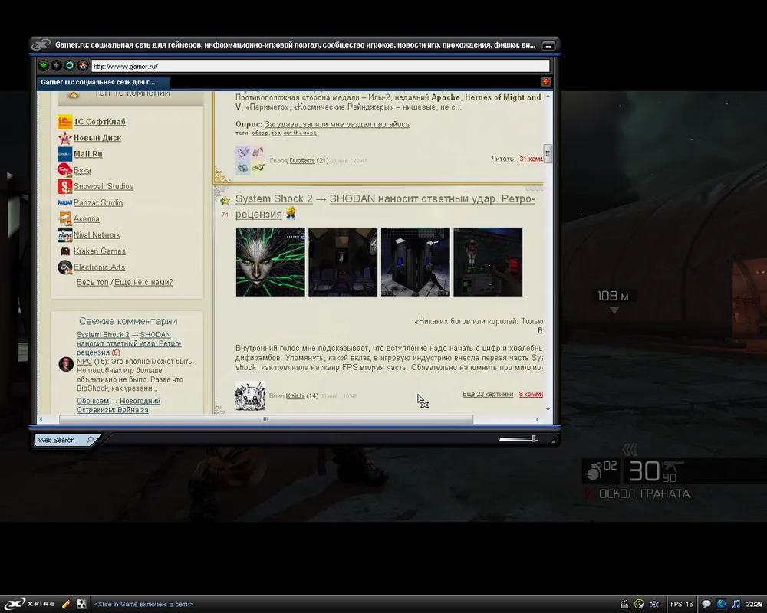Click the green Back navigation button
This screenshot has height=613, width=767.
[x=44, y=66]
